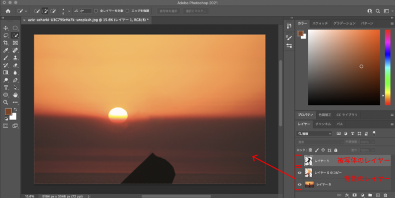The width and height of the screenshot is (395, 198).
Task: Select the Dodge tool
Action: pyautogui.click(x=5, y=80)
